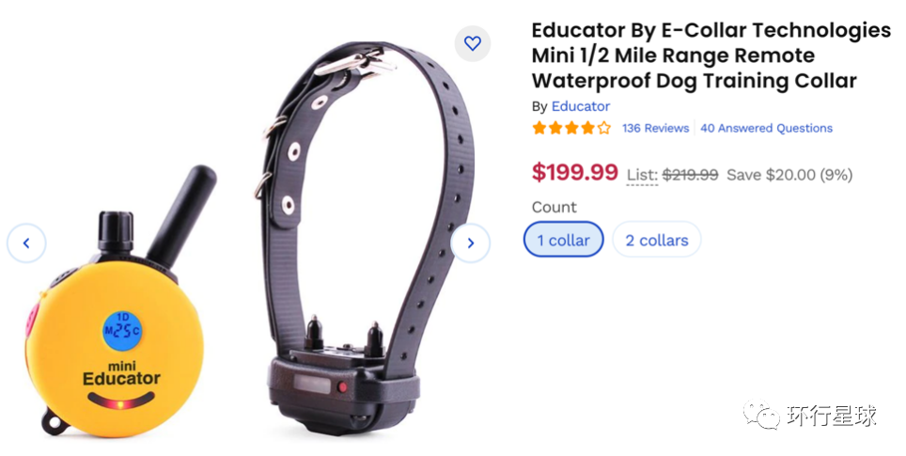Click the Save $20.00 (9%) text
The image size is (906, 456).
pos(789,175)
